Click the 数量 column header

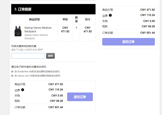coord(76,19)
